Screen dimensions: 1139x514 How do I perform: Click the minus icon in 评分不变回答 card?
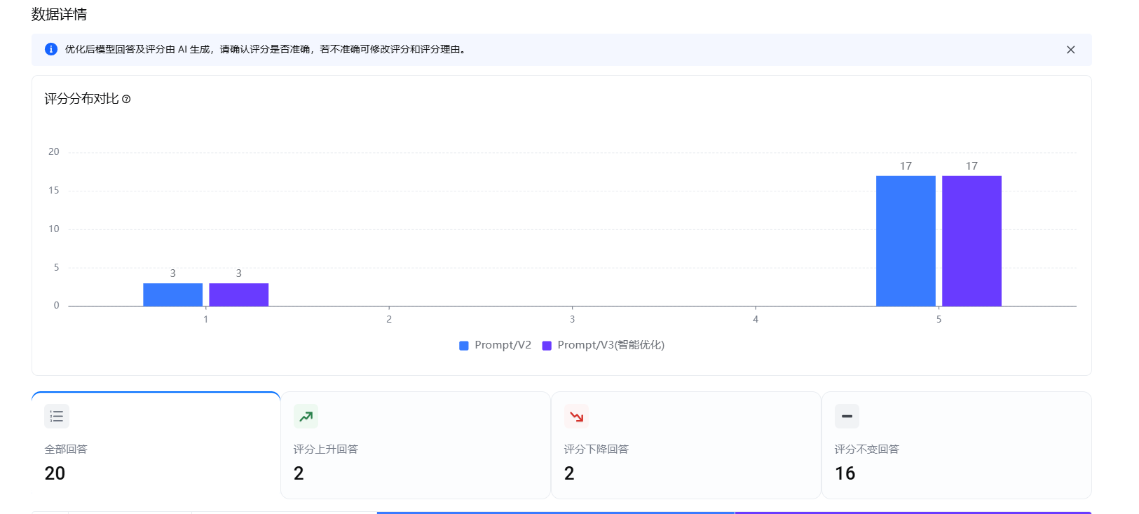coord(847,417)
